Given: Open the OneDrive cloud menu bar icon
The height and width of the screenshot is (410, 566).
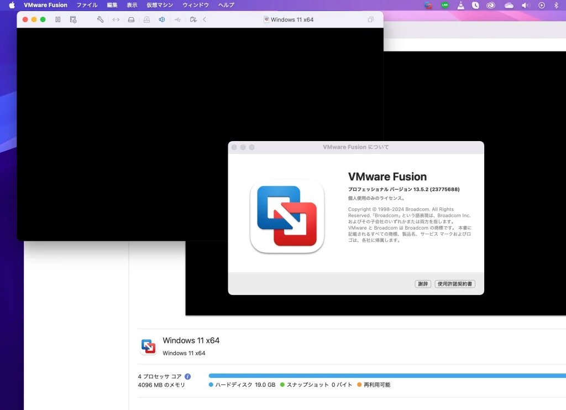Looking at the screenshot, I should click(509, 5).
